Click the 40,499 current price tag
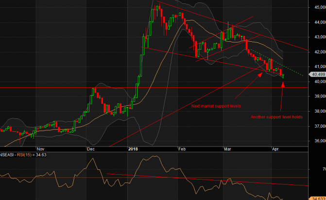326x200 pixels. 318,74
